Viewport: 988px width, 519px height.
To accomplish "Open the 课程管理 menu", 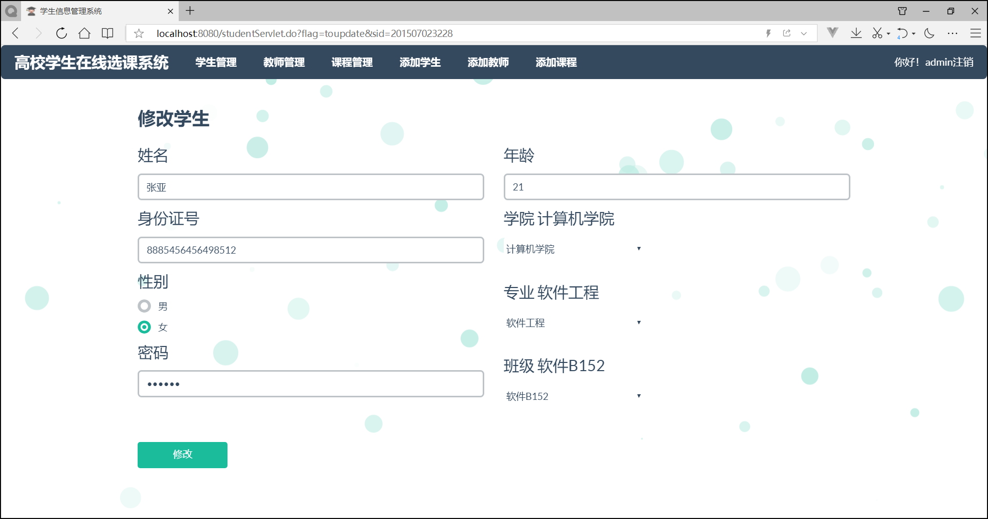I will click(x=352, y=62).
